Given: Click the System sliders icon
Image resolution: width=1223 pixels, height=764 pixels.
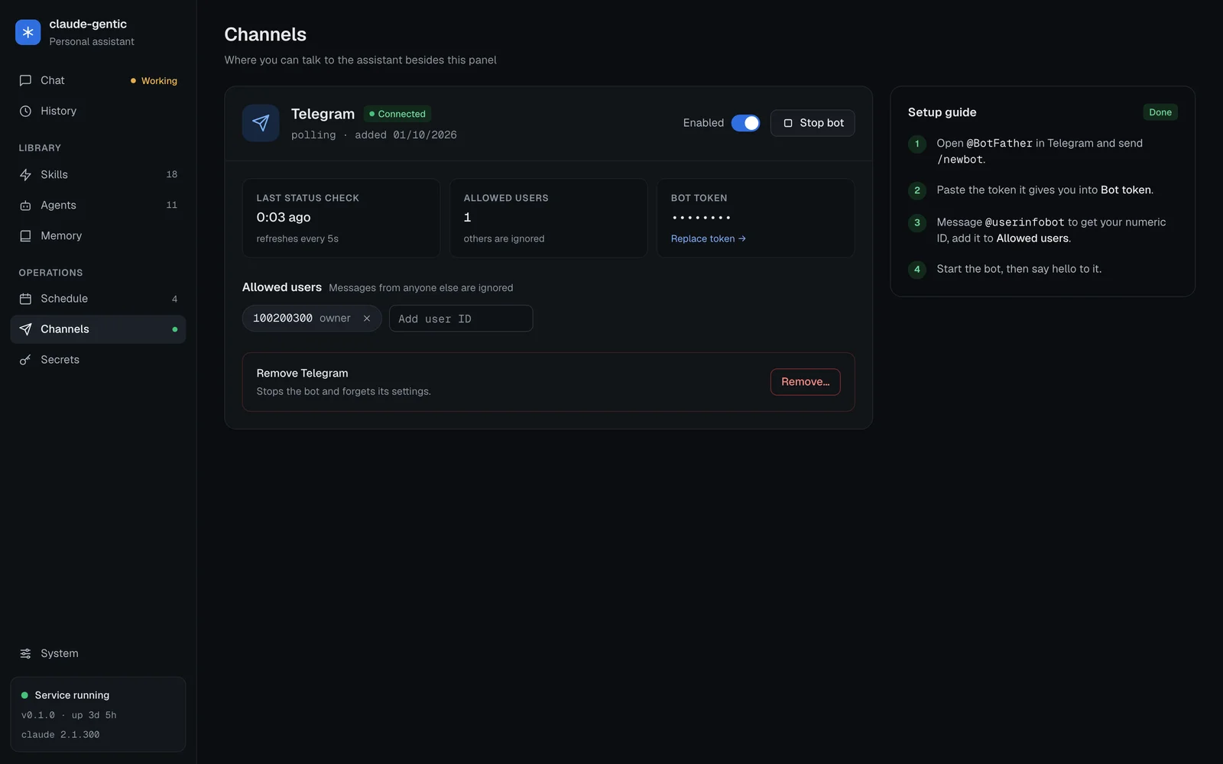Looking at the screenshot, I should click(25, 653).
